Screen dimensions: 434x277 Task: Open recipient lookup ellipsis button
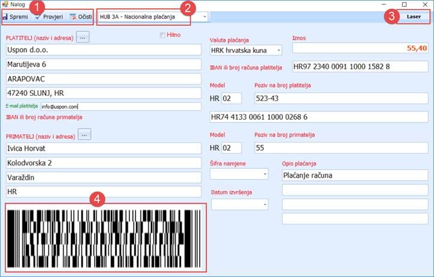pos(85,135)
